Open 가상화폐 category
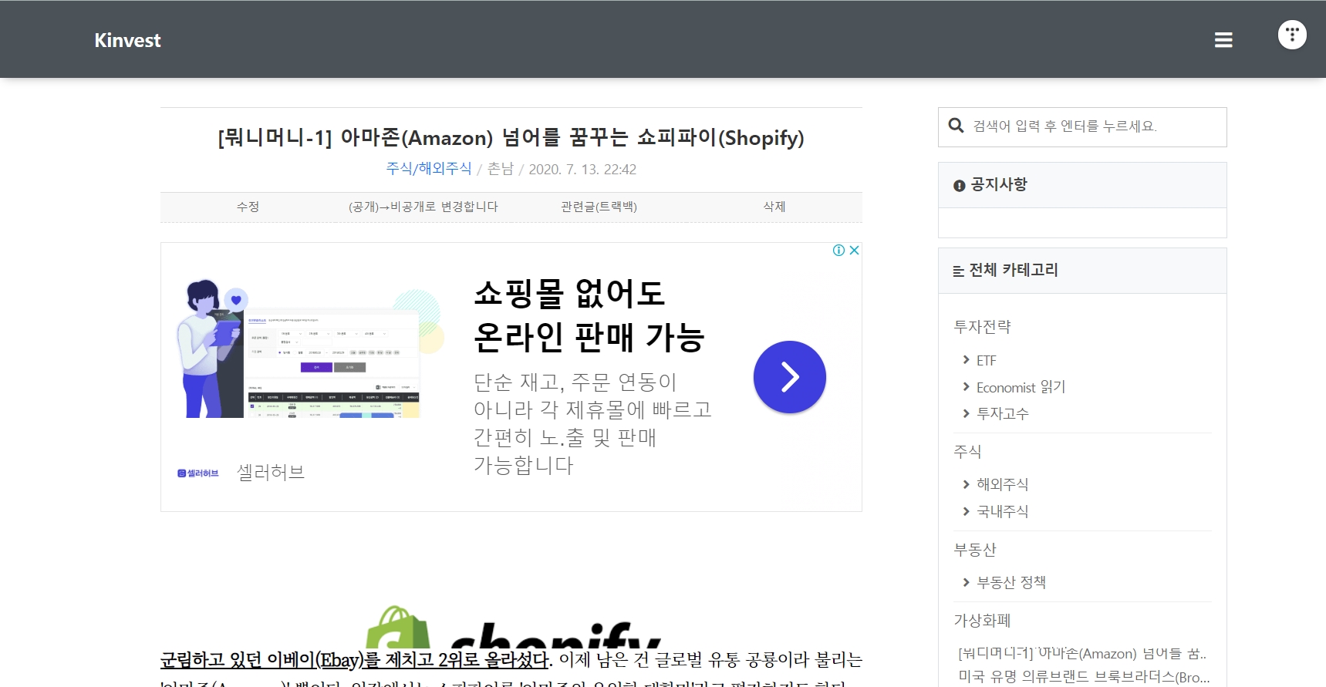Image resolution: width=1326 pixels, height=687 pixels. pos(982,621)
